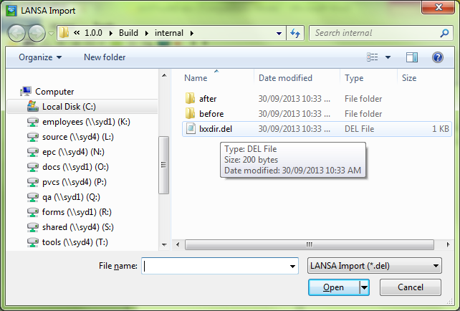The image size is (460, 311).
Task: Click the refresh button next to the address bar
Action: tap(295, 33)
